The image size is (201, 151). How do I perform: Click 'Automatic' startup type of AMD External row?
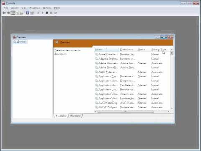pyautogui.click(x=157, y=72)
